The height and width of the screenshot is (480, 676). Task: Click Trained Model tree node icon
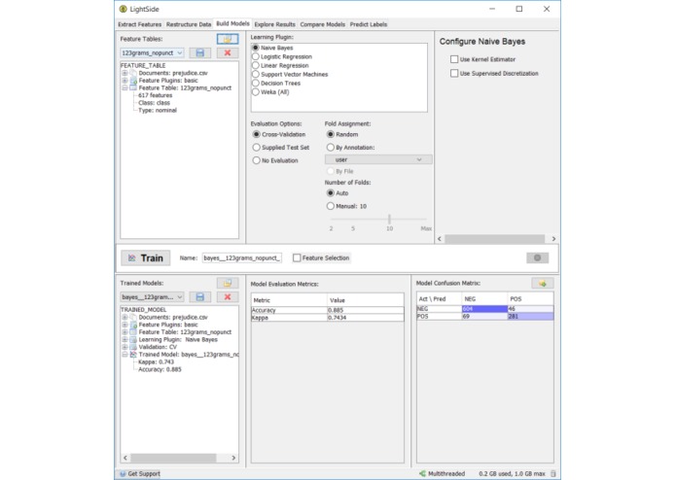(x=133, y=355)
